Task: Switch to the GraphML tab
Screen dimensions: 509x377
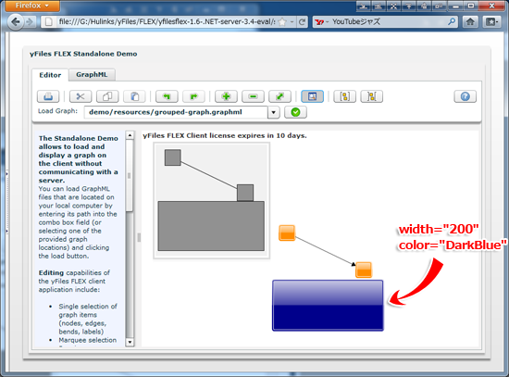Action: tap(92, 74)
